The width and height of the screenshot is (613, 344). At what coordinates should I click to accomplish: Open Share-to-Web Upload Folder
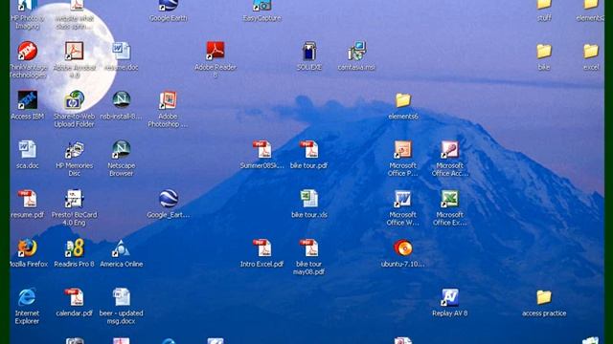tap(75, 99)
